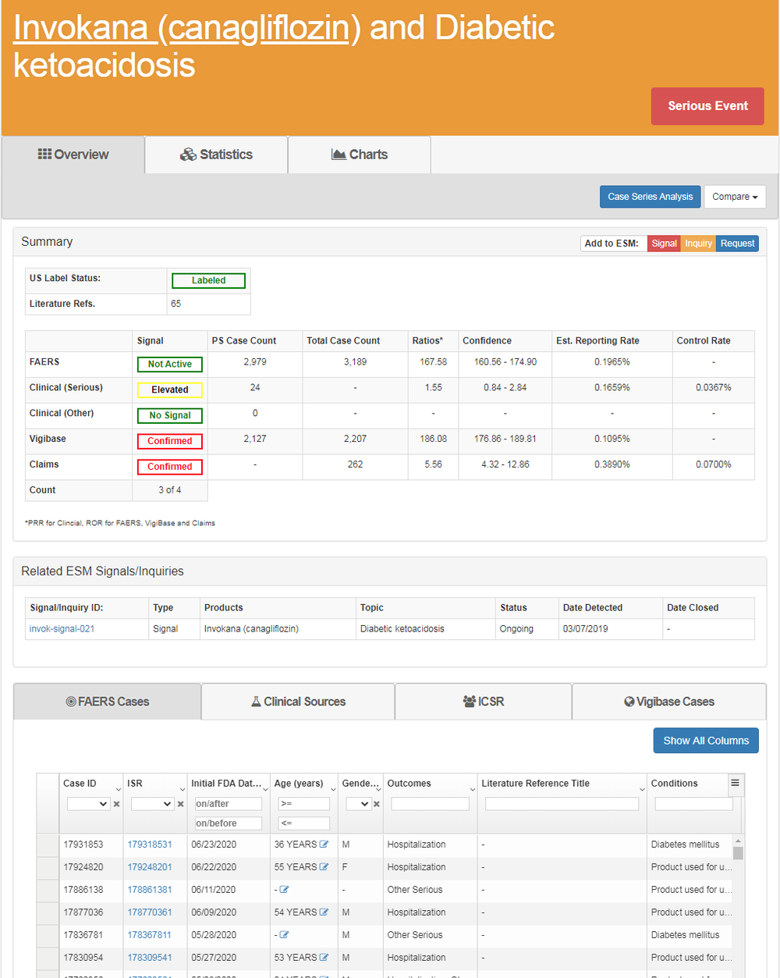Add to ESM as Request
780x978 pixels.
(x=737, y=244)
